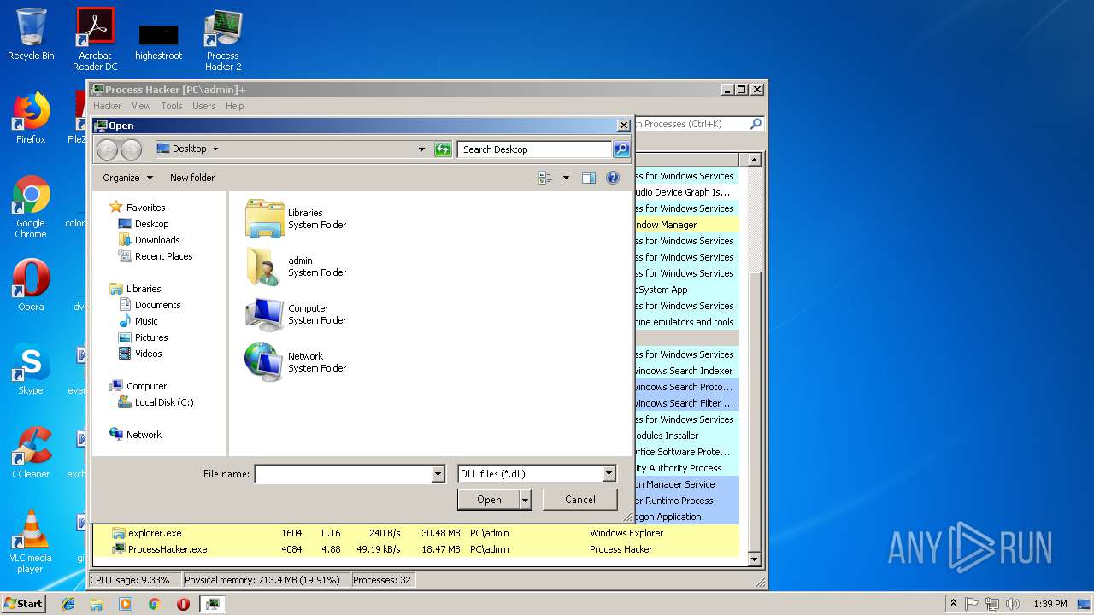Click the change view icon
Screen dimensions: 1094x615
tap(546, 178)
